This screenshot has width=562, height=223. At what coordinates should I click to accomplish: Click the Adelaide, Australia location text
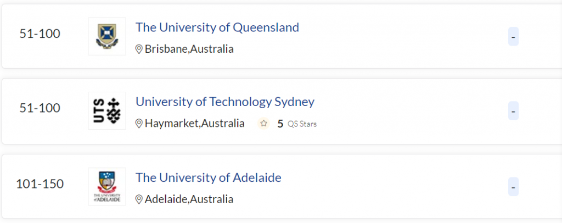[189, 199]
